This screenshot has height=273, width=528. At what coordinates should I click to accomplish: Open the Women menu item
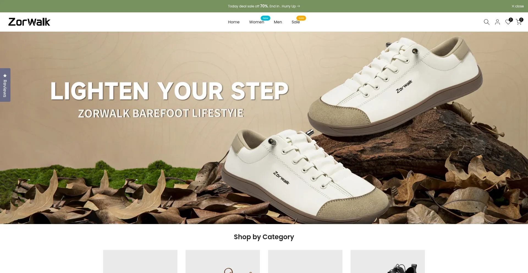coord(257,22)
